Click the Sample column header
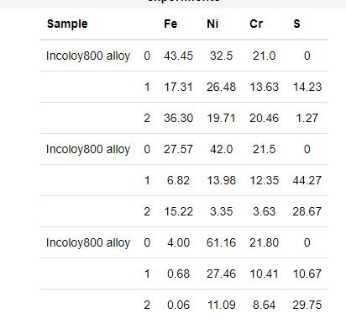346x319 pixels. coord(67,24)
